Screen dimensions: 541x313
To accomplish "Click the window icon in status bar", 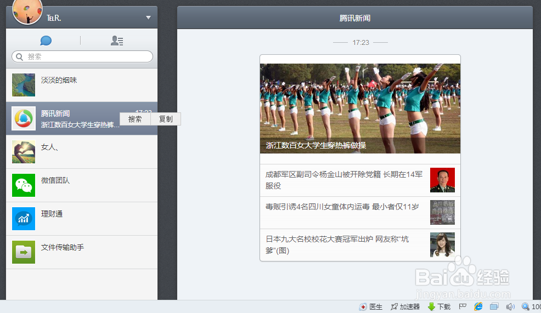I will click(x=494, y=306).
